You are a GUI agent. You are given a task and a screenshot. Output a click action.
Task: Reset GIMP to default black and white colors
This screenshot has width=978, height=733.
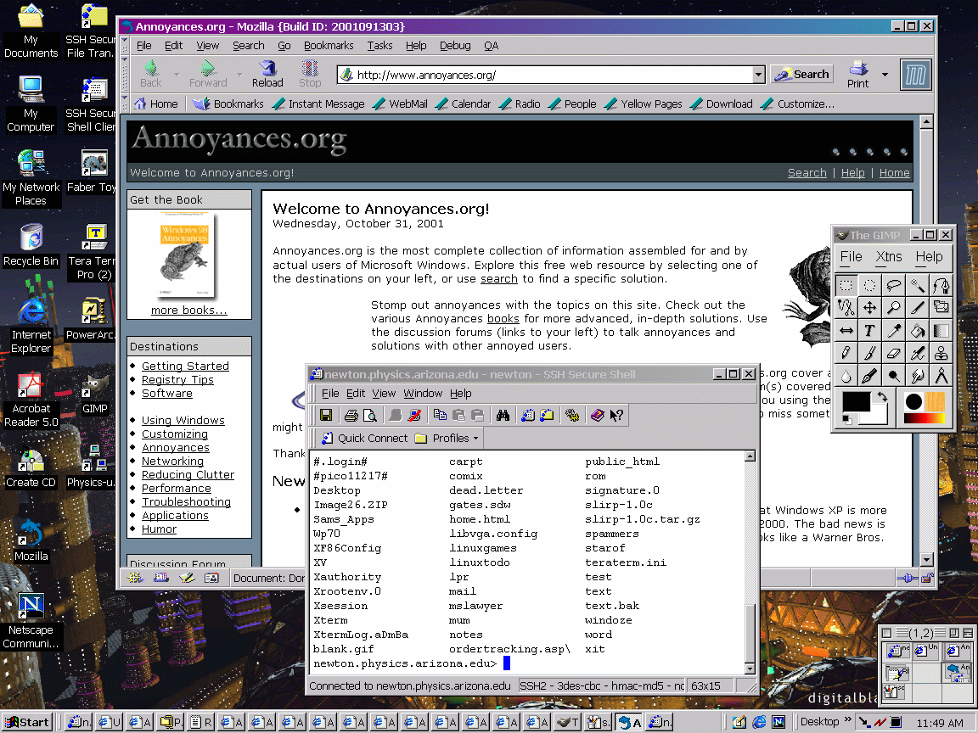[x=846, y=420]
